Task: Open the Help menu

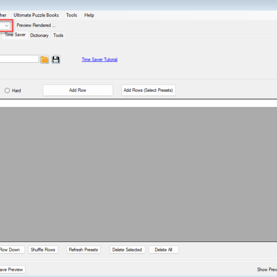Action: click(89, 15)
